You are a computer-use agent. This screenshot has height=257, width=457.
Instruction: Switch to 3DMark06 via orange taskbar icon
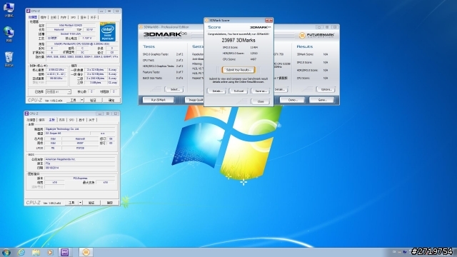tap(86, 252)
